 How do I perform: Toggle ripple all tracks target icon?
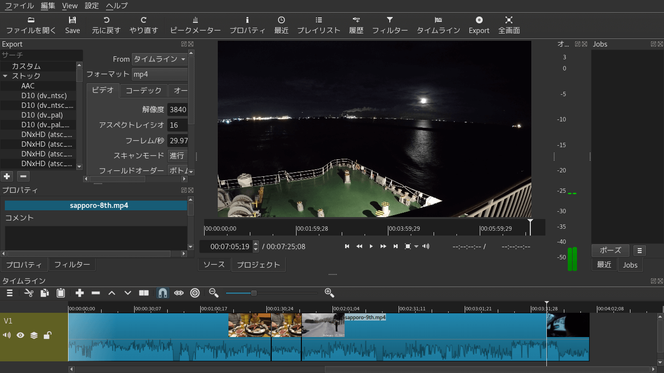point(195,293)
